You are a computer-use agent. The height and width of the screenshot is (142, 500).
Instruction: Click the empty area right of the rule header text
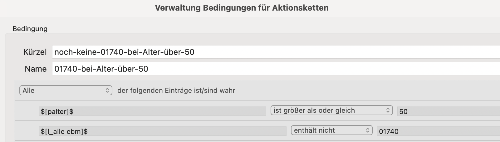368,91
